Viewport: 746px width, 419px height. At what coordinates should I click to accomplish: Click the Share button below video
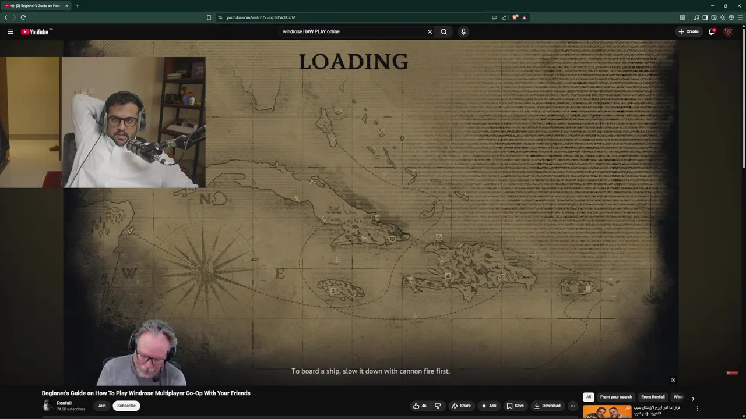coord(461,406)
